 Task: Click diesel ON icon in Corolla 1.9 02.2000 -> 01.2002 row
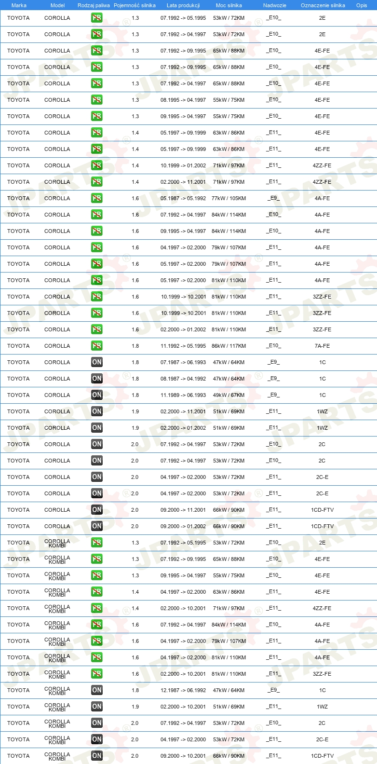tap(96, 428)
